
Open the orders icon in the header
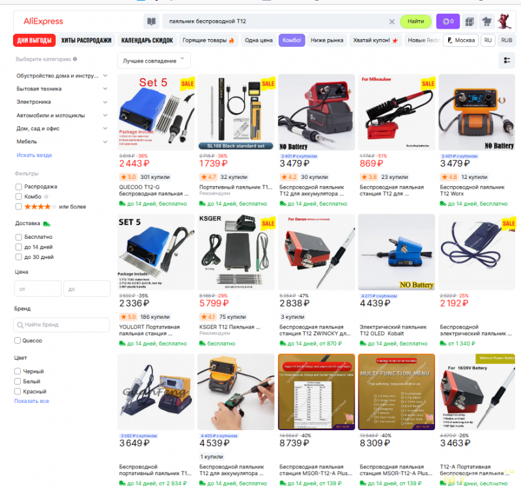[x=469, y=21]
